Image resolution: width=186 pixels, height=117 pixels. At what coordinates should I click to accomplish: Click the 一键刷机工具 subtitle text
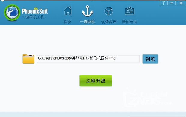tap(33, 17)
